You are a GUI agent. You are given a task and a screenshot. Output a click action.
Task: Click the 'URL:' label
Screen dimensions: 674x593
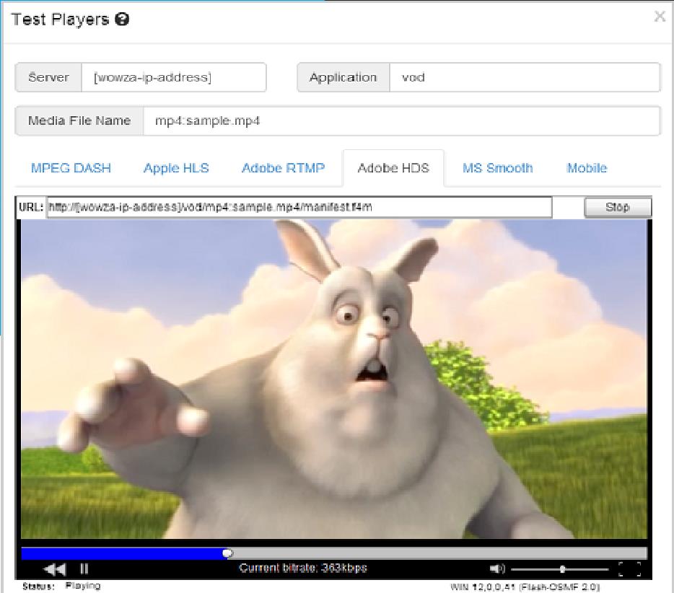click(31, 207)
